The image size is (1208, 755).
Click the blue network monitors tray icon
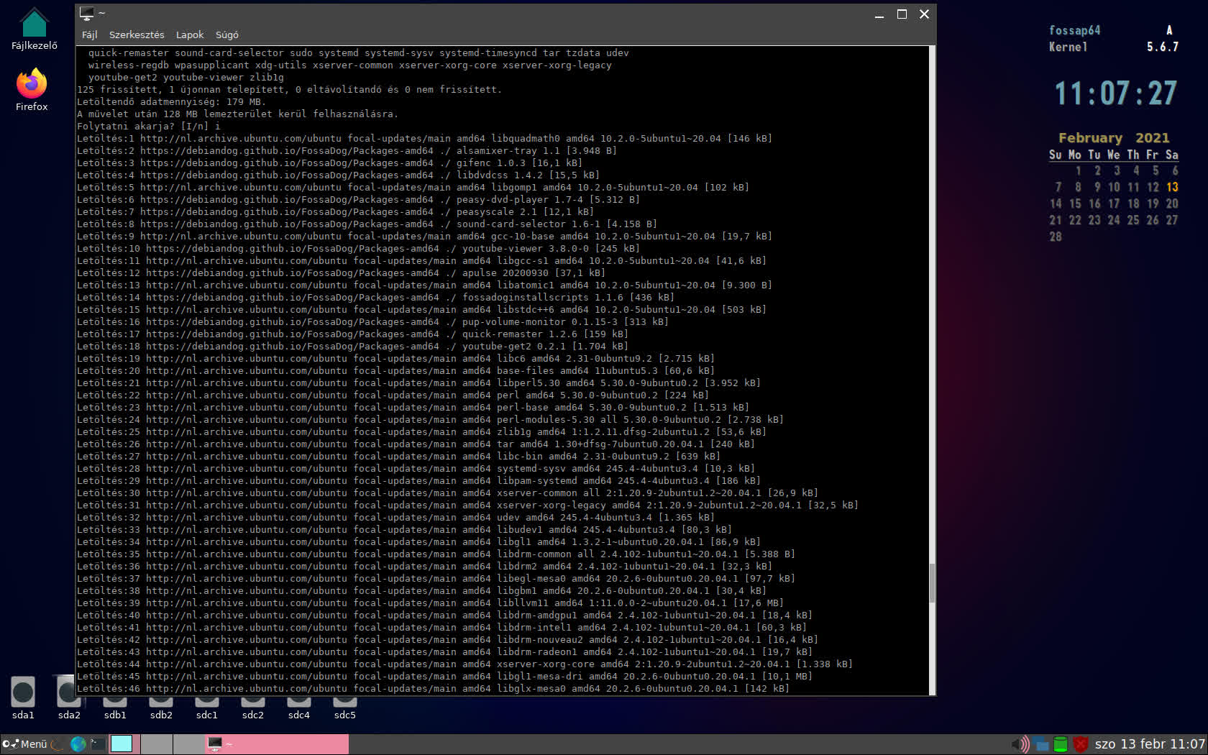[1041, 744]
